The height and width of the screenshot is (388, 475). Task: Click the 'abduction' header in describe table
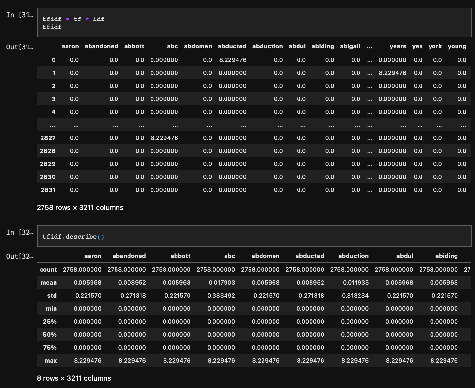[x=353, y=256]
